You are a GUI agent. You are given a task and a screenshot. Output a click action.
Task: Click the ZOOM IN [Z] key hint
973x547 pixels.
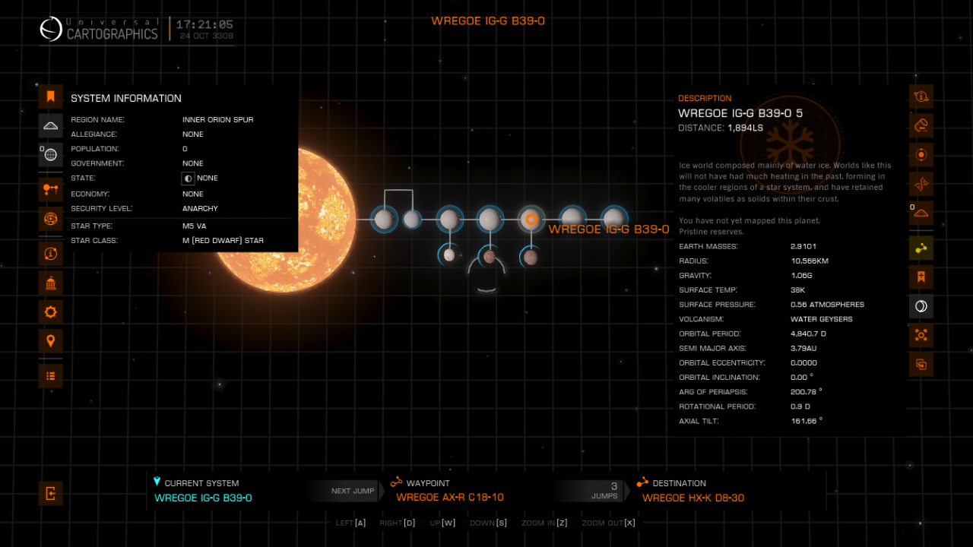544,523
